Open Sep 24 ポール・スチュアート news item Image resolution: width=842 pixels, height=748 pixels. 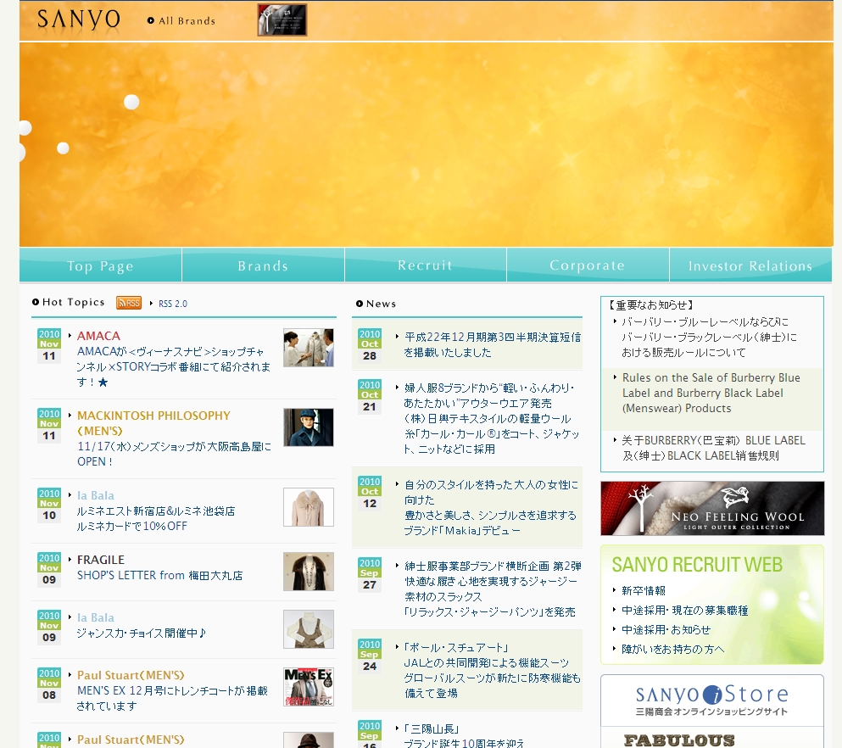pos(492,670)
